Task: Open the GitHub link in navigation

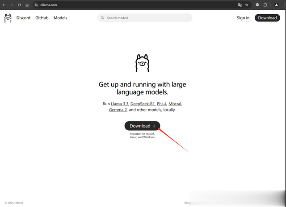Action: pyautogui.click(x=42, y=18)
